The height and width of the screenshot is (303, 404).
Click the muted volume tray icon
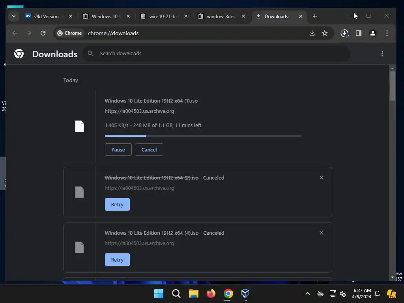343,294
